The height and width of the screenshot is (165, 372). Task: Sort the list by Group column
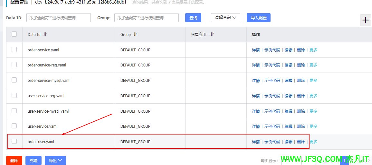135,34
